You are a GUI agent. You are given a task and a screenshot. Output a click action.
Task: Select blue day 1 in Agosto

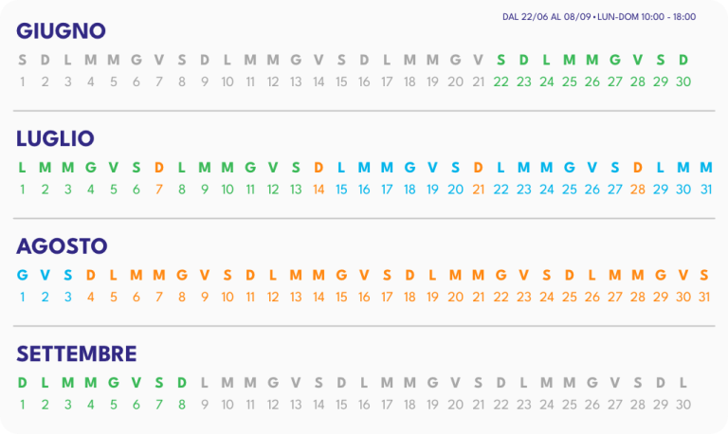click(23, 297)
